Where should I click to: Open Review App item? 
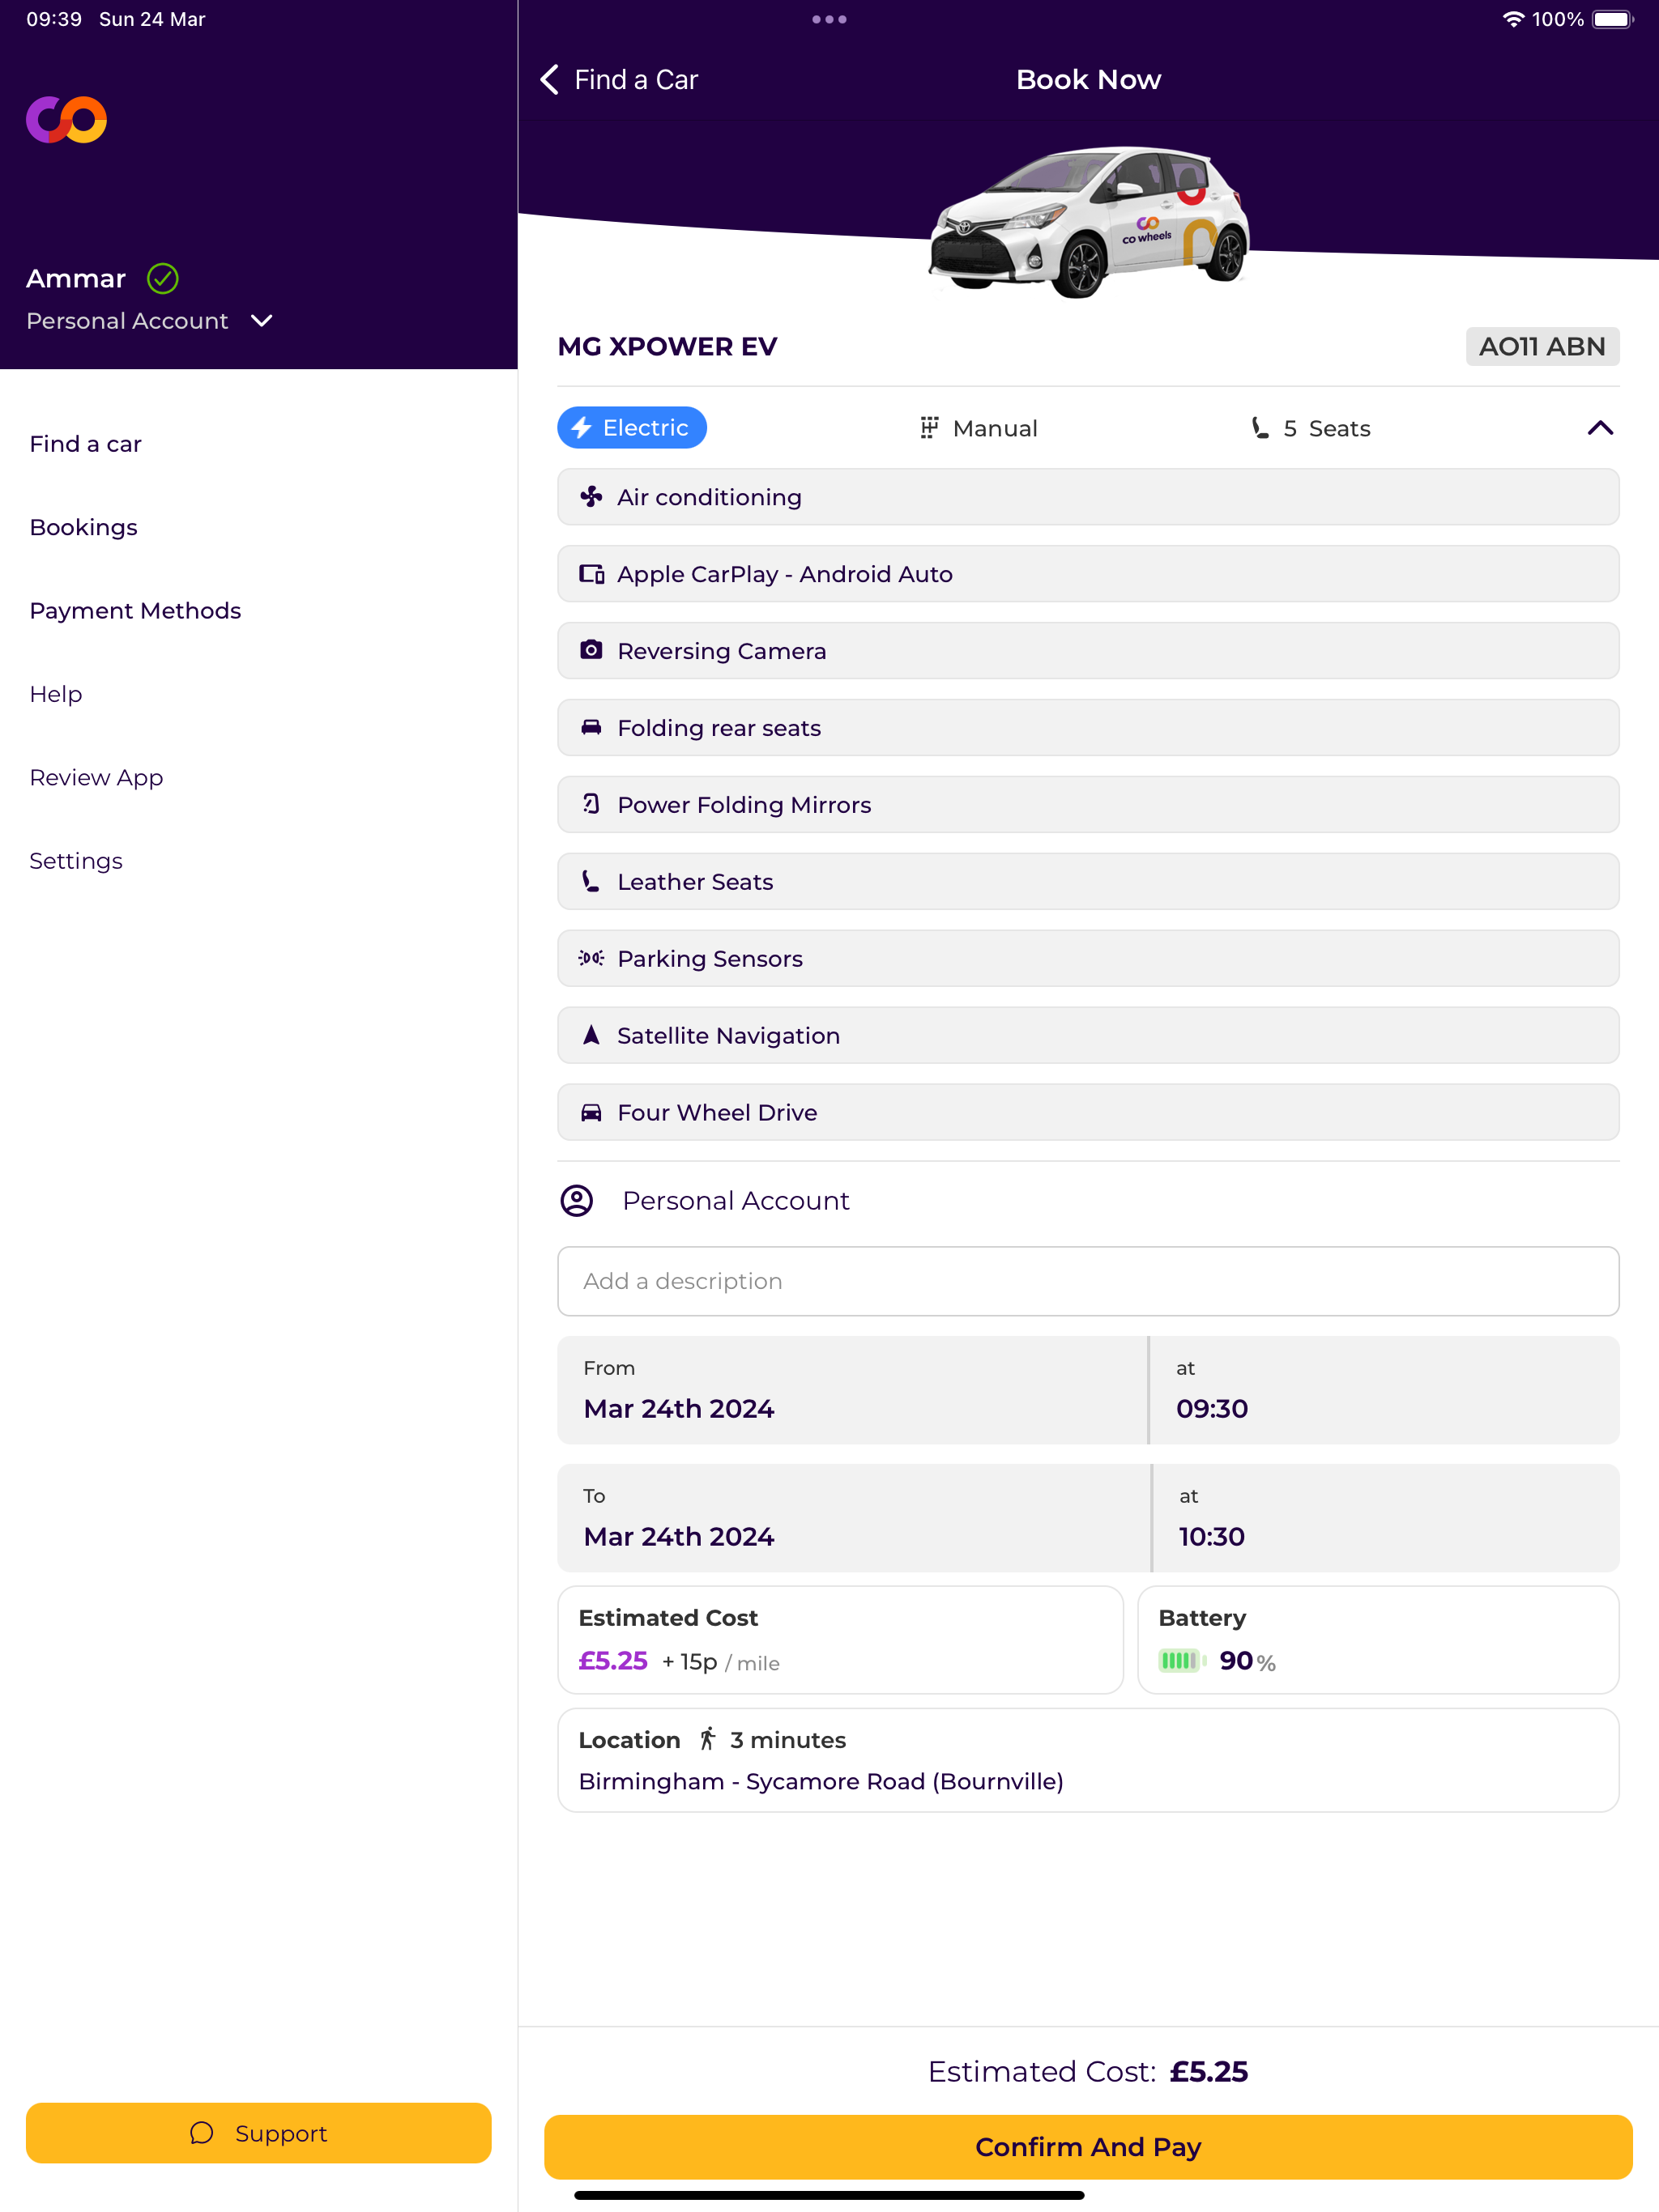click(x=97, y=778)
